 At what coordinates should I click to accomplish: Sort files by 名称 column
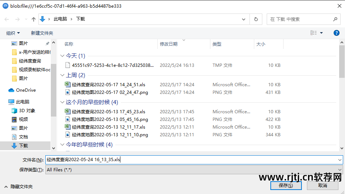tap(69, 44)
